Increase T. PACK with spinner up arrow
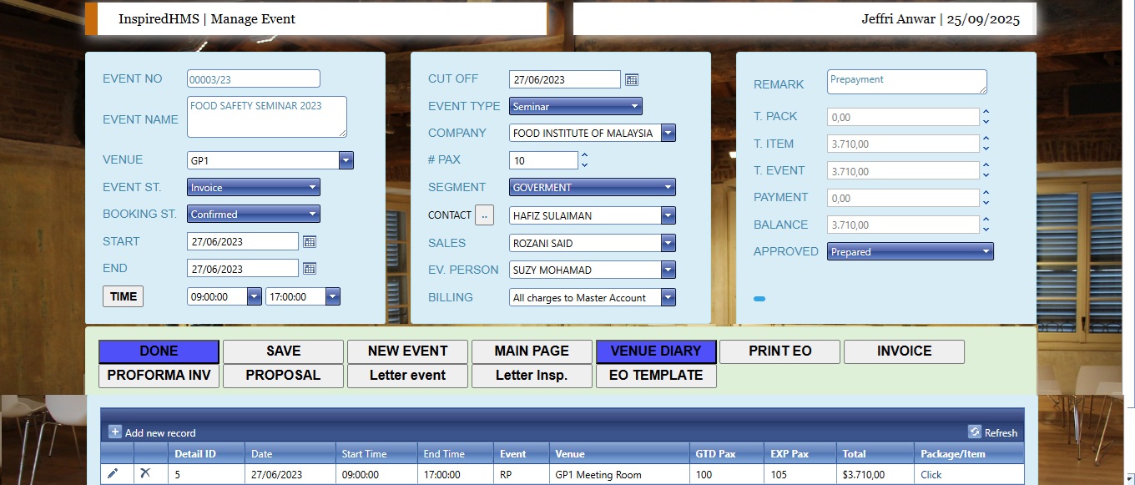 (986, 112)
